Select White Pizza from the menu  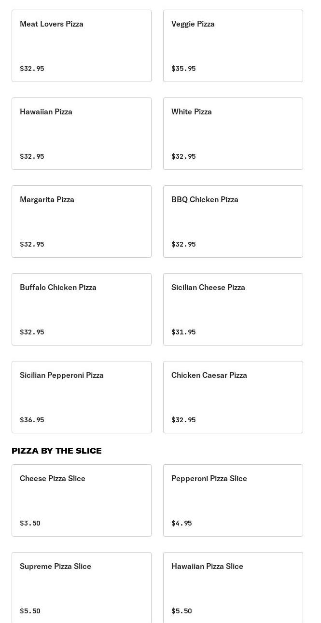point(233,133)
